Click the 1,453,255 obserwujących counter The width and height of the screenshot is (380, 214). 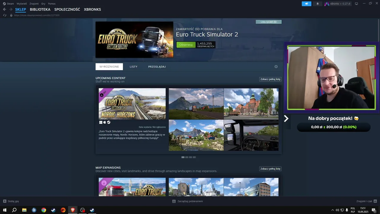(206, 45)
